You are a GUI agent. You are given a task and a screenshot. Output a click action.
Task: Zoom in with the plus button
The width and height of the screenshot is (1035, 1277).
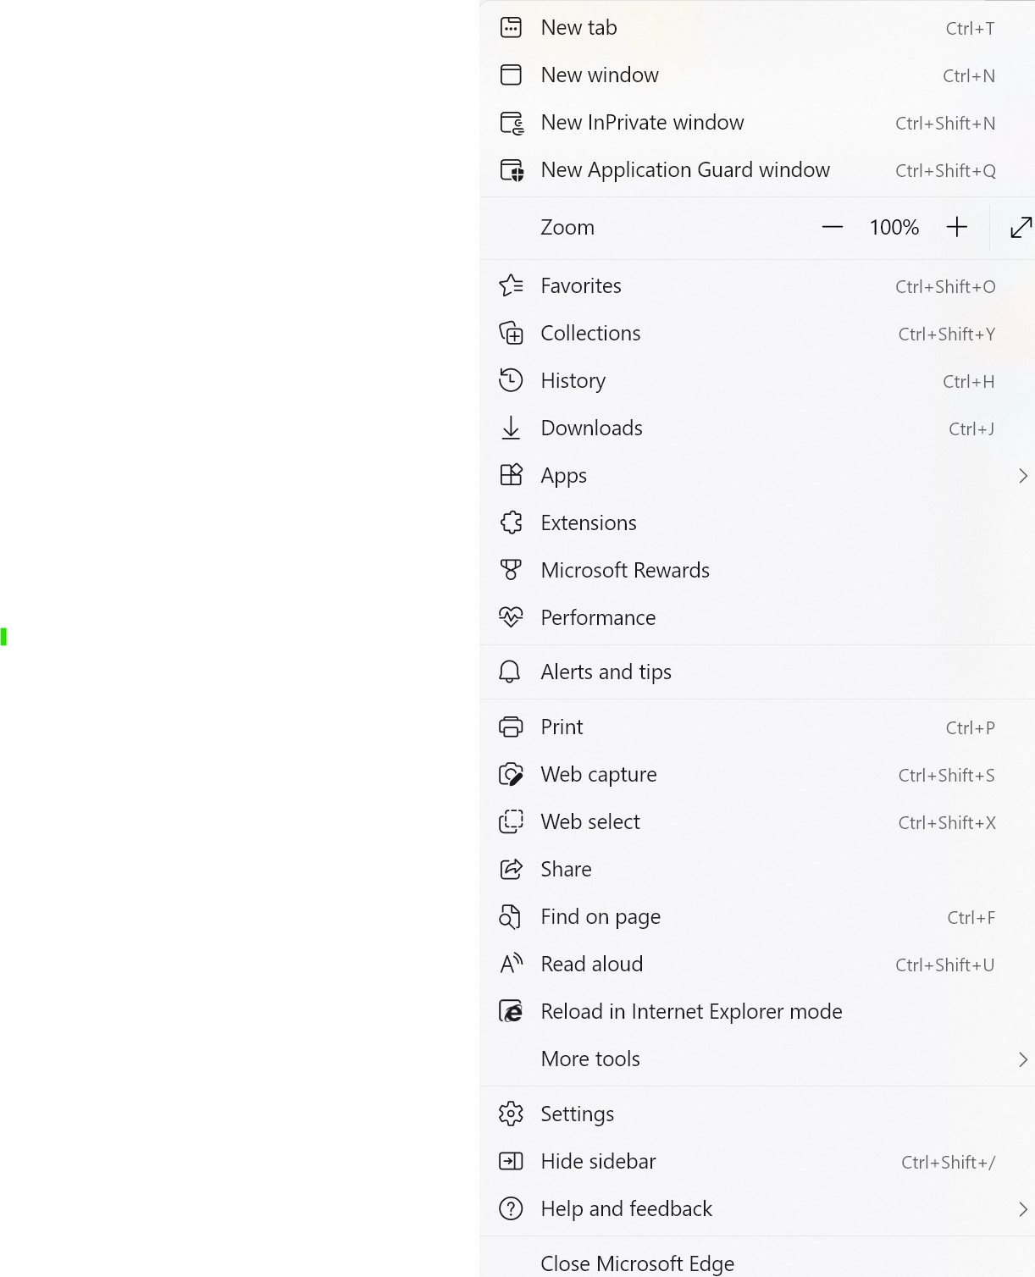click(956, 227)
